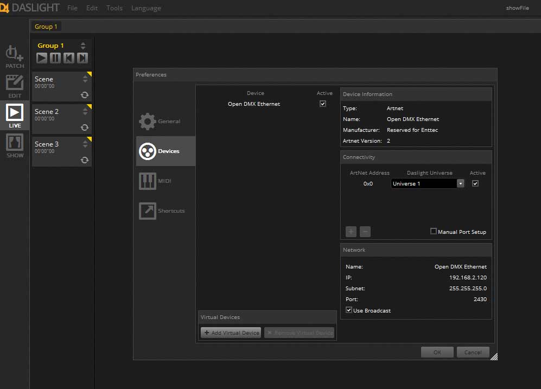Click the Port value 2430
The width and height of the screenshot is (541, 389).
(x=480, y=299)
